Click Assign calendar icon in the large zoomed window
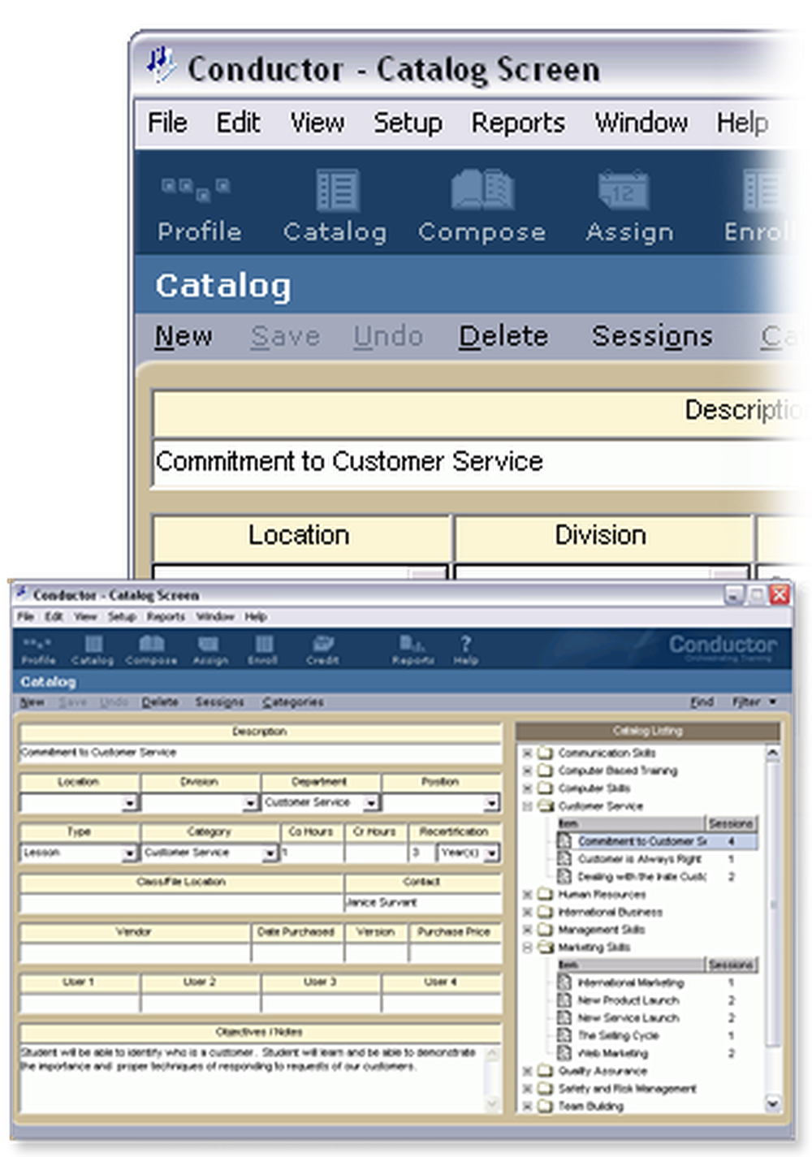Image resolution: width=812 pixels, height=1157 pixels. point(624,190)
